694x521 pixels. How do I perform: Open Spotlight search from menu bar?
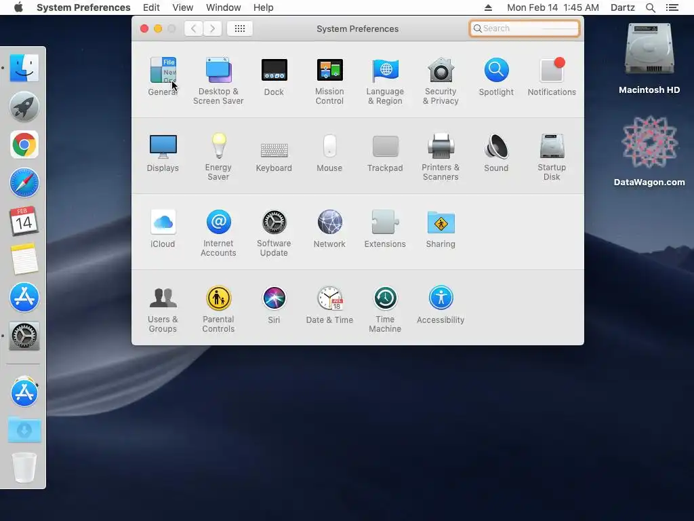pyautogui.click(x=650, y=7)
